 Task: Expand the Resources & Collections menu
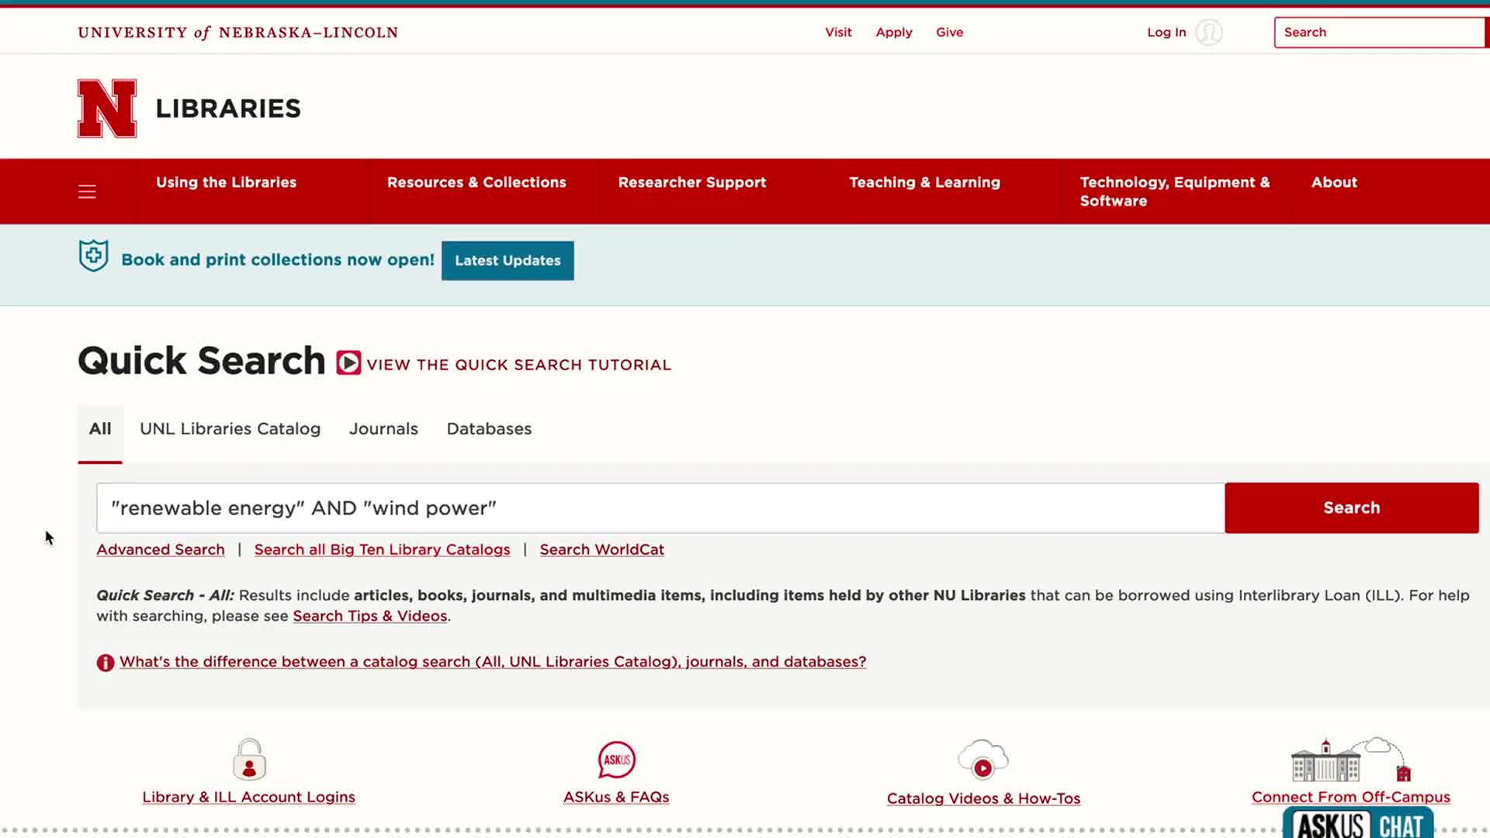click(476, 182)
